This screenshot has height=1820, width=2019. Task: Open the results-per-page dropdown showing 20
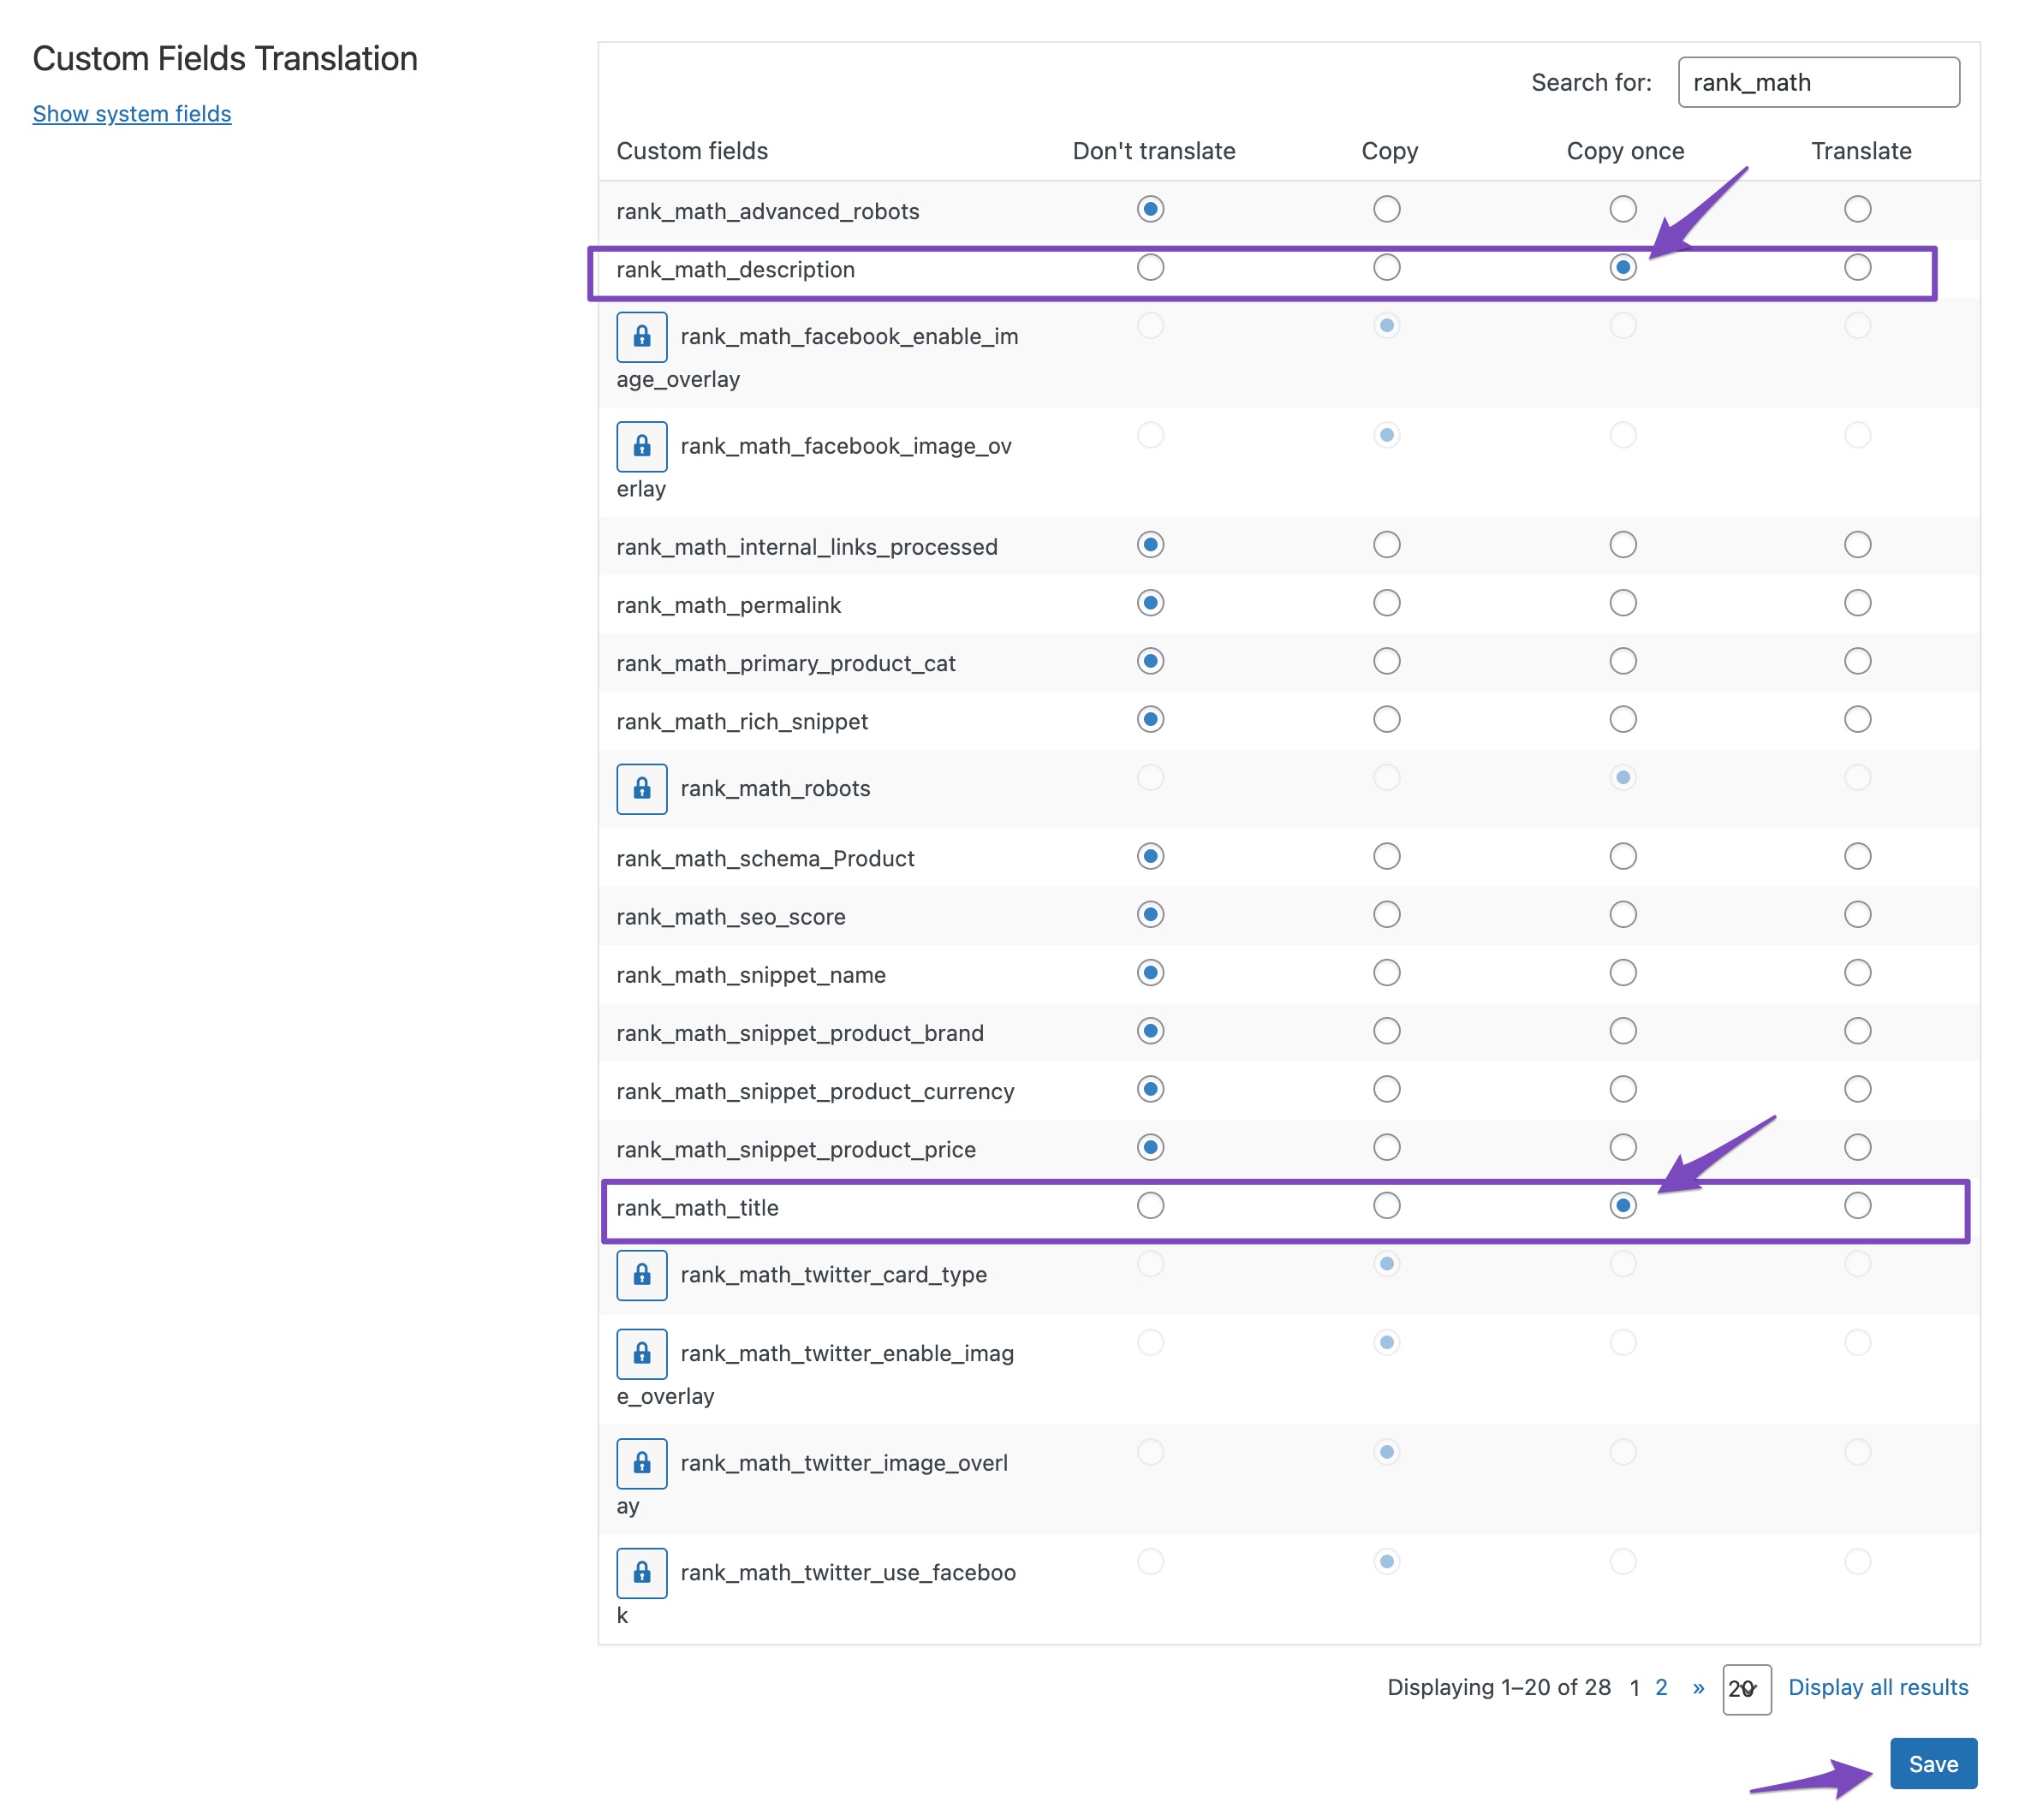tap(1746, 1689)
